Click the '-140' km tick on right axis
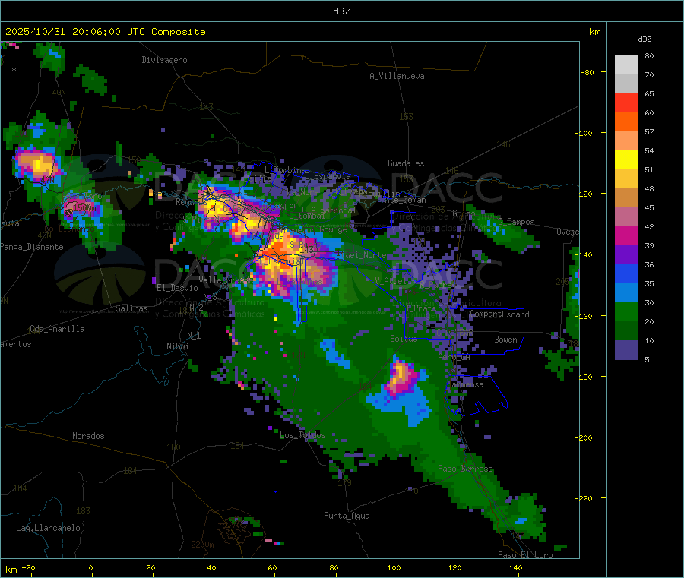This screenshot has width=684, height=578. pos(583,254)
